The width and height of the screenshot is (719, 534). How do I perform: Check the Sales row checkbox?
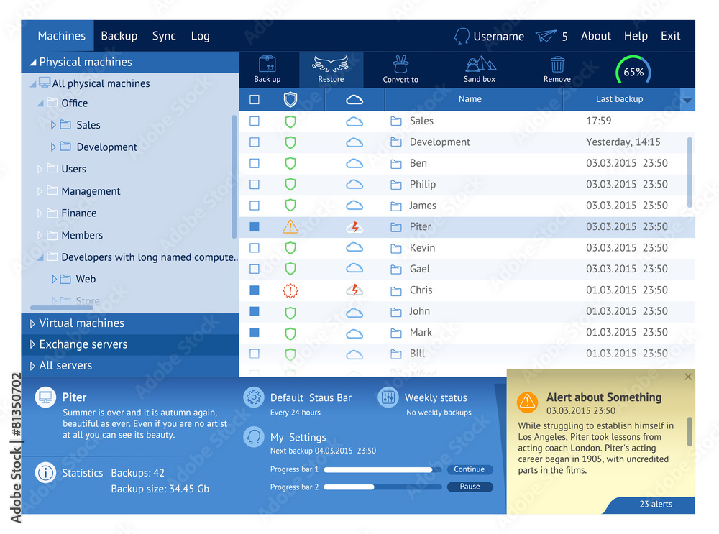[x=255, y=121]
